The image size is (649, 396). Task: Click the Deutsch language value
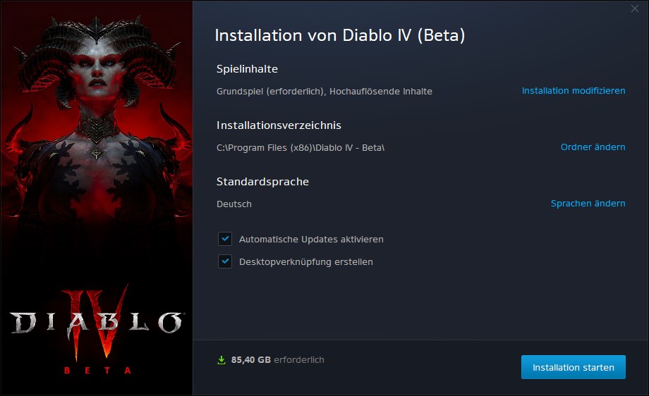point(234,204)
